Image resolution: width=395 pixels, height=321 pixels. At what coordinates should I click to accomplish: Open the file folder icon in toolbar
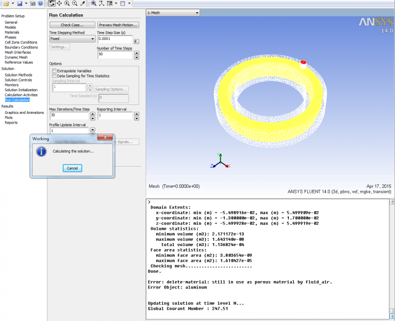(6, 3)
